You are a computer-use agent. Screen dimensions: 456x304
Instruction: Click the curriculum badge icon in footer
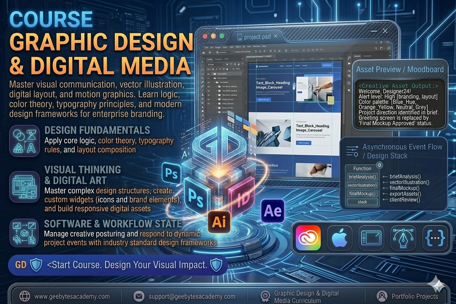point(266,296)
